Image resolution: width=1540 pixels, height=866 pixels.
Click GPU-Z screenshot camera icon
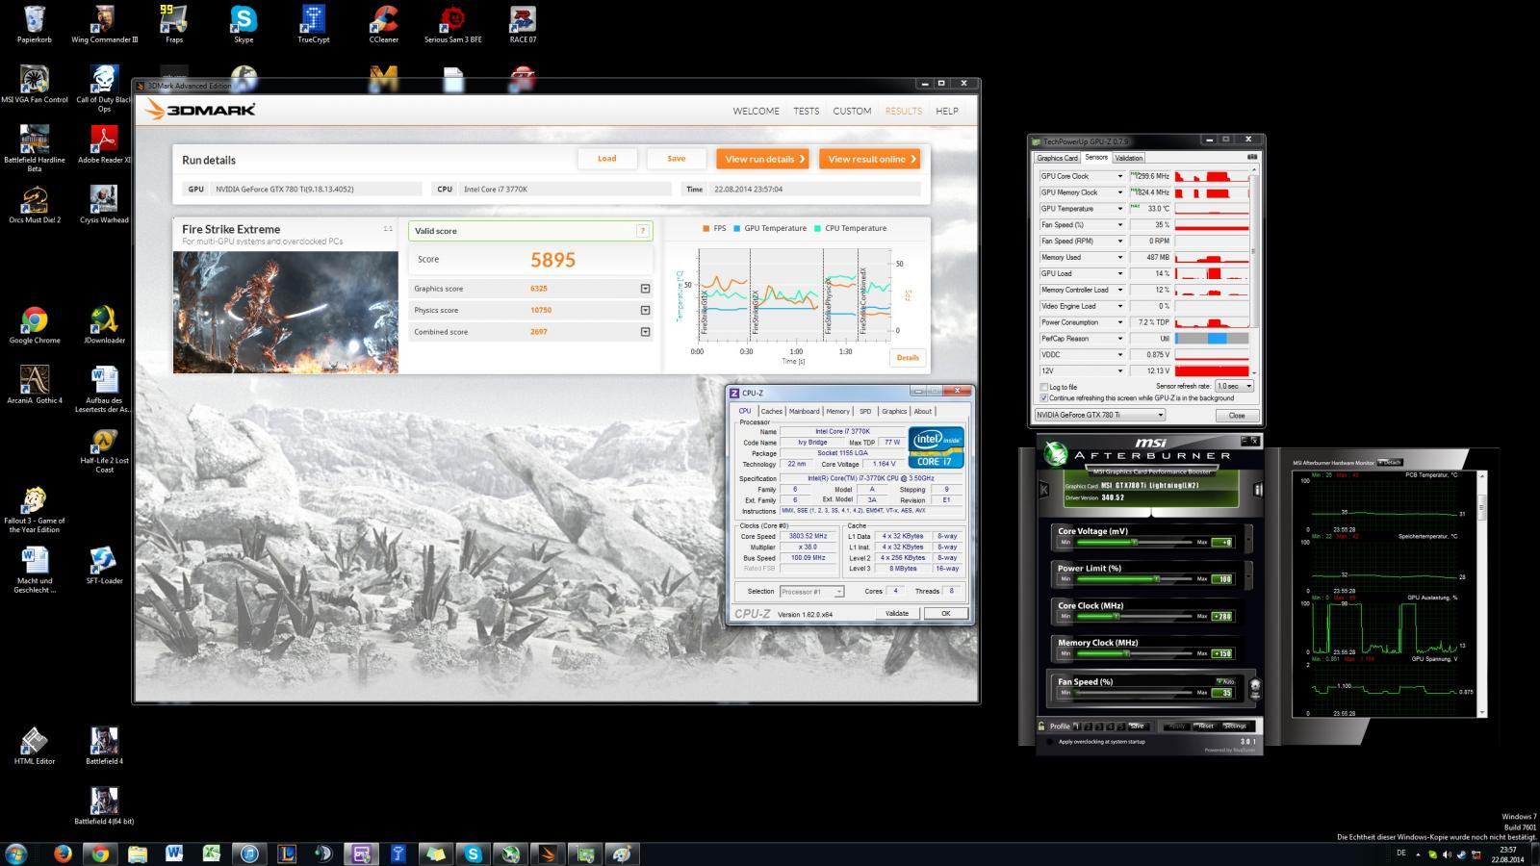click(1252, 157)
